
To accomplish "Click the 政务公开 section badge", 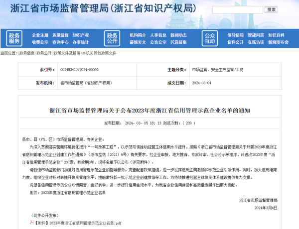I will pyautogui.click(x=112, y=38).
